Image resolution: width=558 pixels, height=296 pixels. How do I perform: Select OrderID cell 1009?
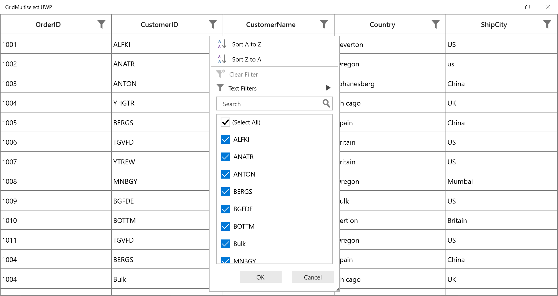tap(56, 201)
